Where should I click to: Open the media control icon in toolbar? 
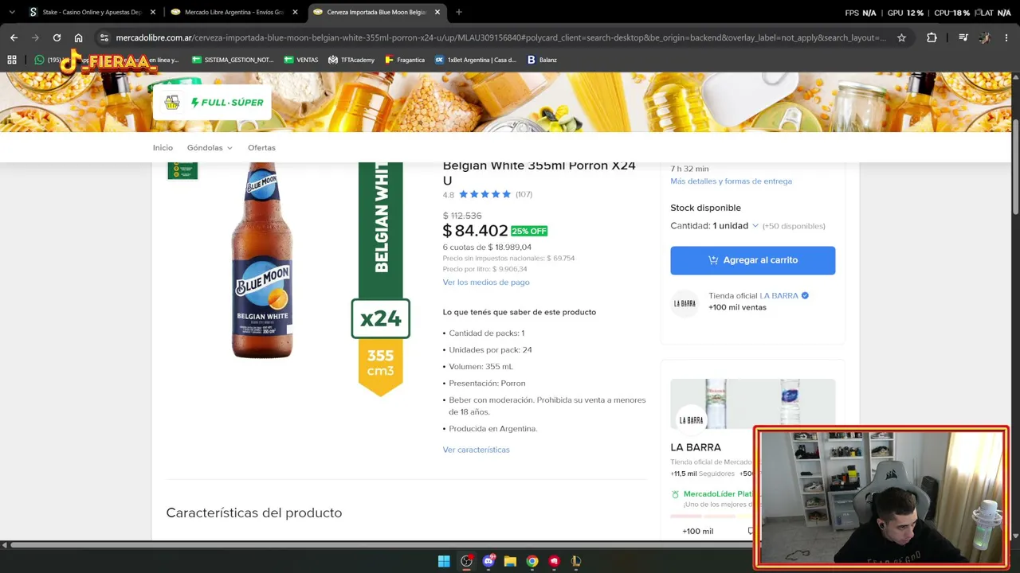[963, 37]
